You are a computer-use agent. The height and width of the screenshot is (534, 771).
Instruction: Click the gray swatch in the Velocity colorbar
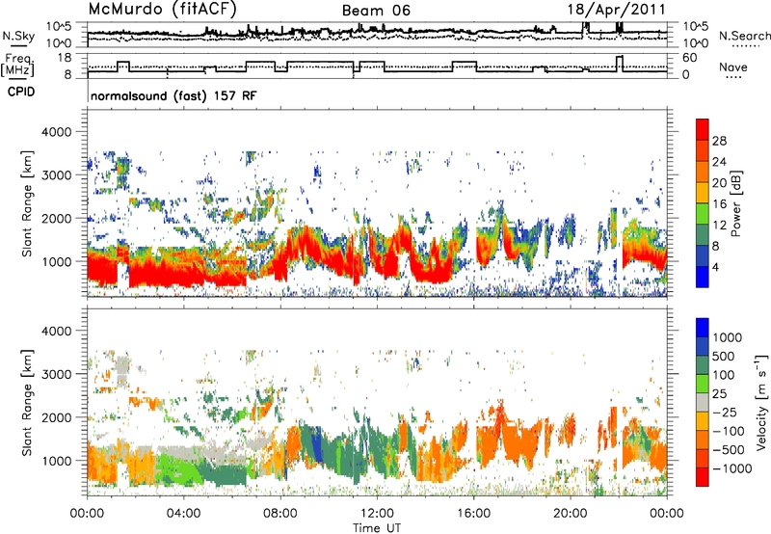pyautogui.click(x=703, y=402)
